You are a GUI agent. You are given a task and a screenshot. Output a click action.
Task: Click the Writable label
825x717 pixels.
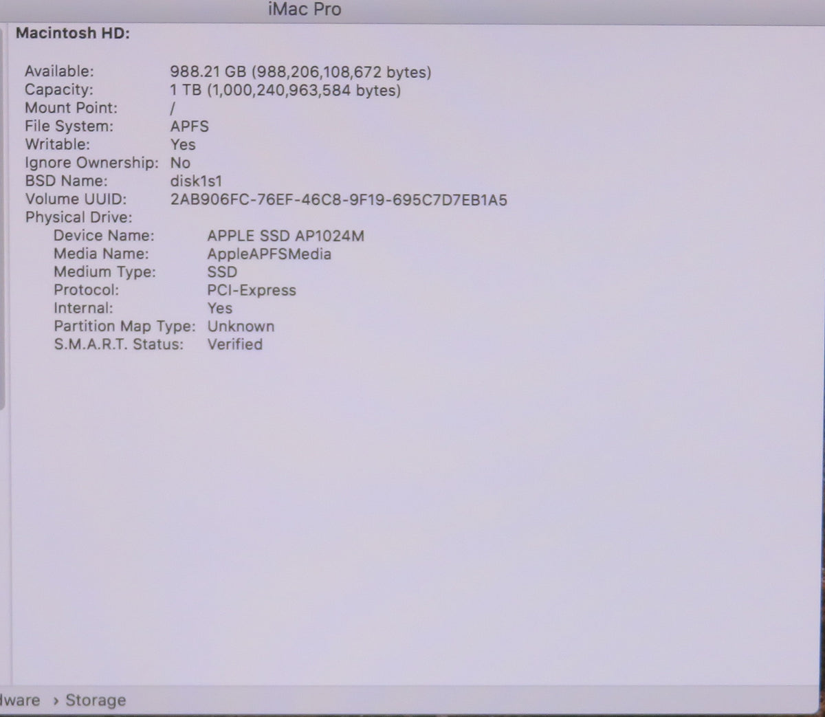click(x=57, y=144)
